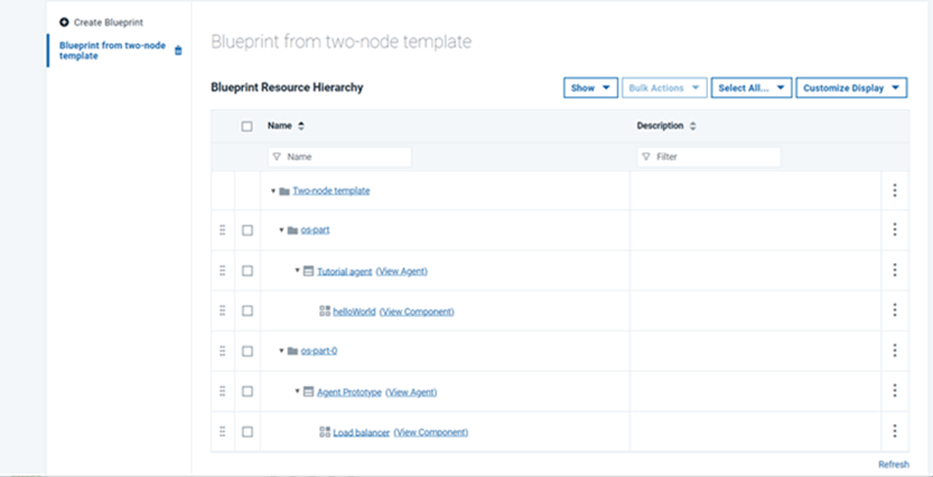
Task: Click the Description Filter text box
Action: [x=709, y=157]
